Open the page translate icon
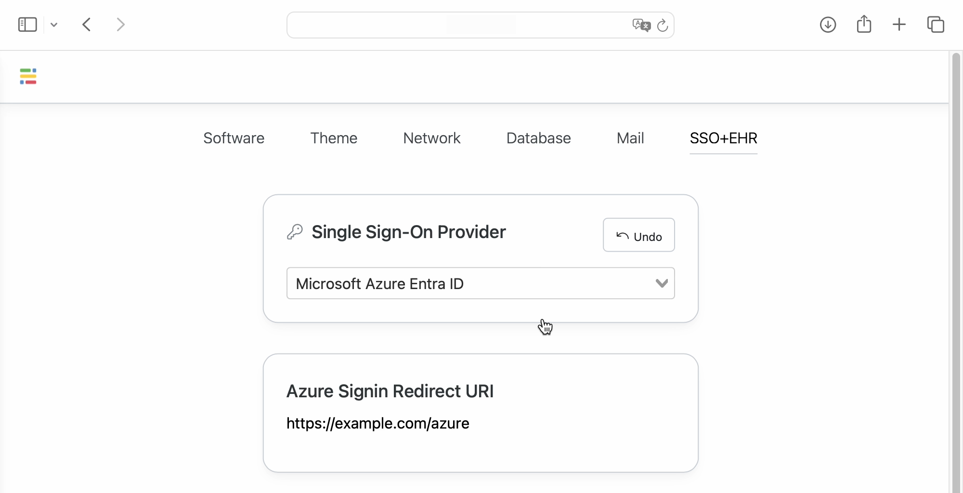The height and width of the screenshot is (493, 963). click(x=641, y=25)
